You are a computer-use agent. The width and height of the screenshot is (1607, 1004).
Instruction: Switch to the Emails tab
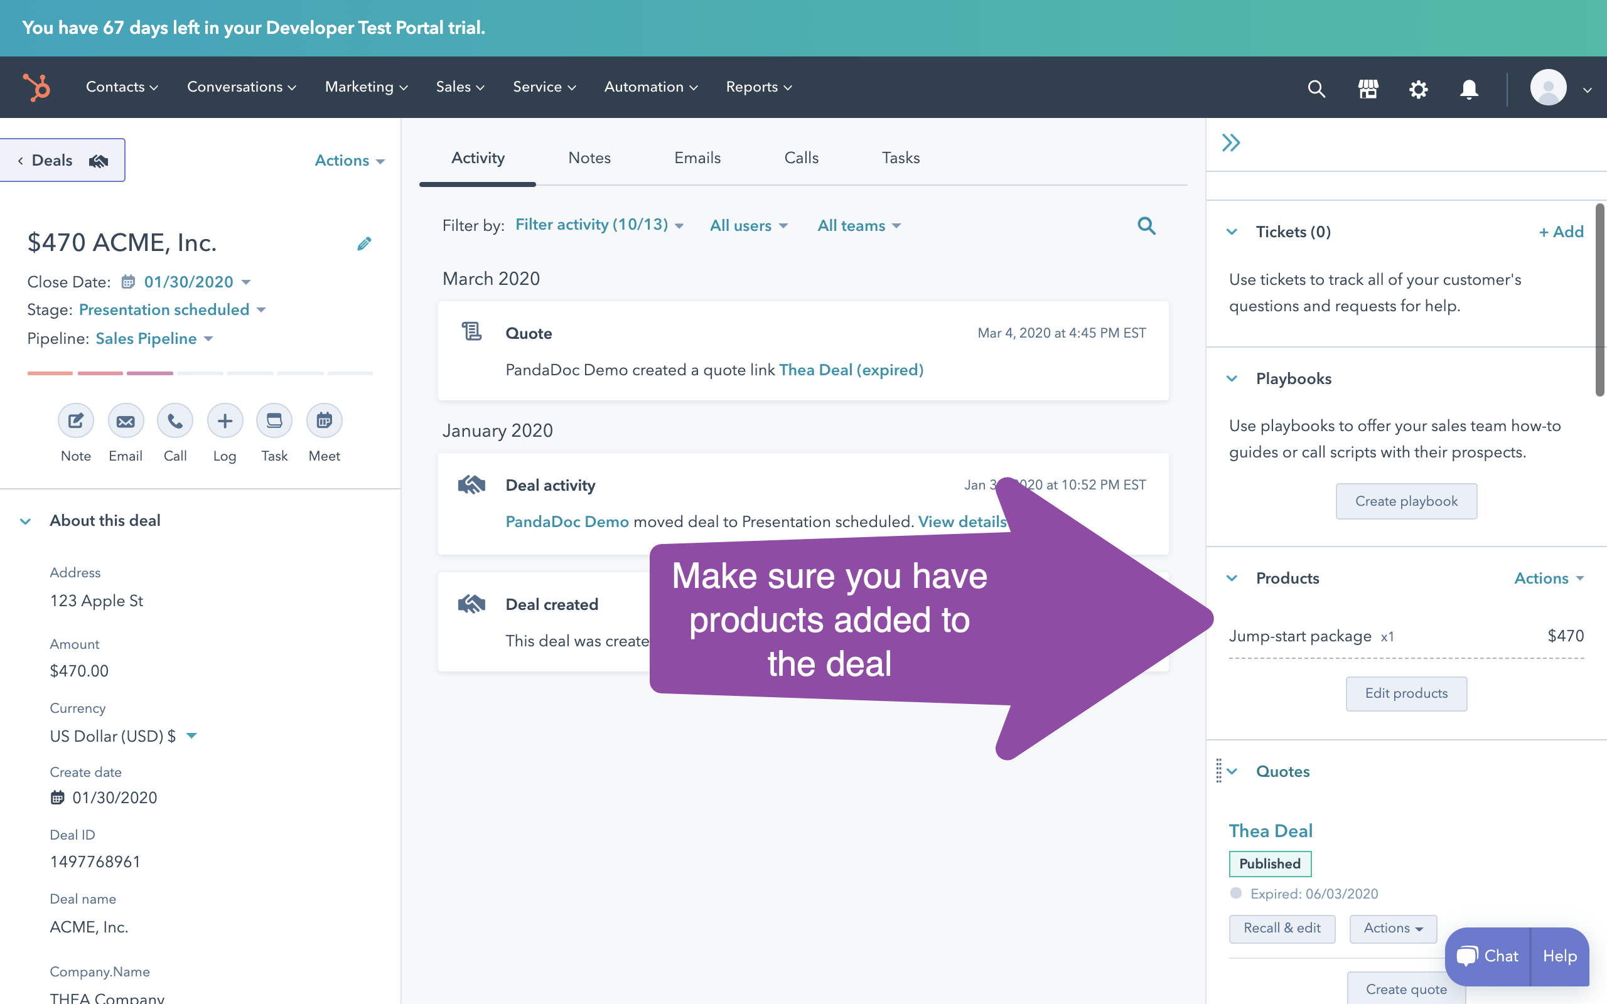pos(697,158)
